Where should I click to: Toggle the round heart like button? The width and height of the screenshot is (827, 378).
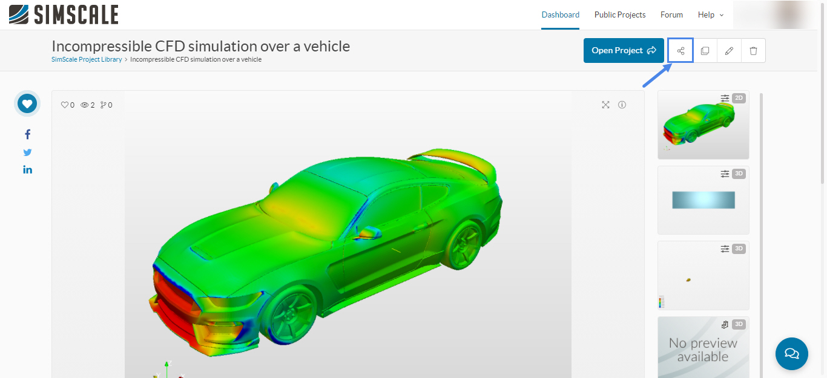coord(27,103)
